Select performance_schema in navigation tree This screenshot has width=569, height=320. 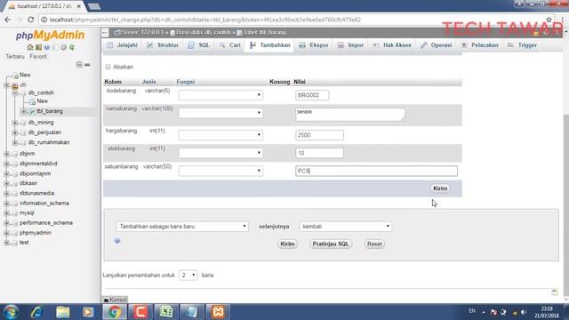(x=45, y=223)
